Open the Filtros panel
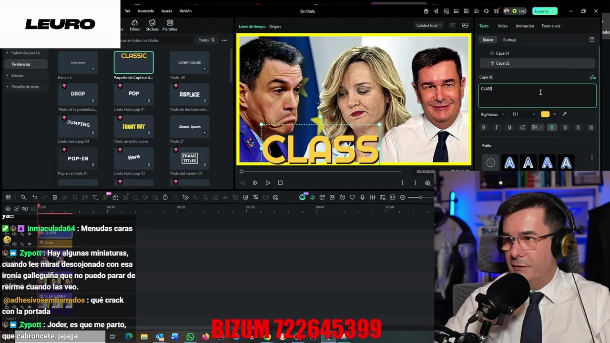Viewport: 610px width, 343px height. coord(135,25)
